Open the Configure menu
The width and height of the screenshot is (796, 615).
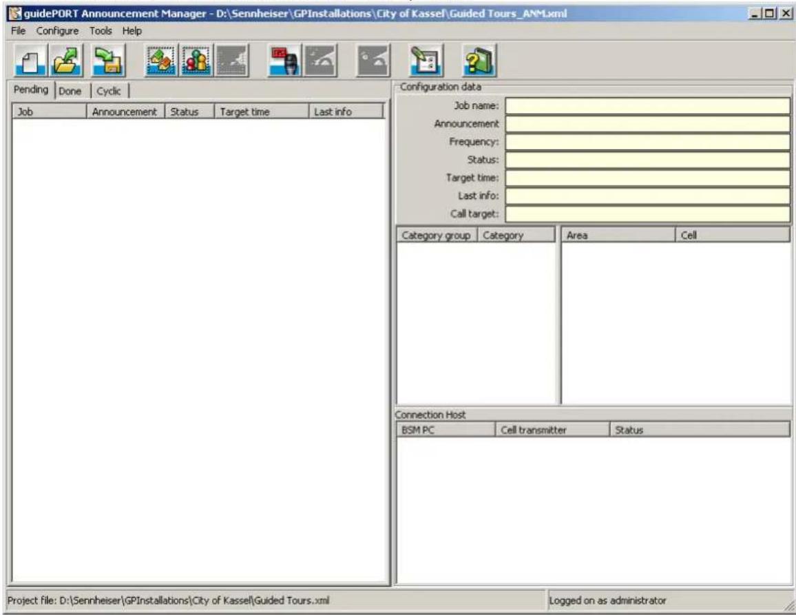tap(57, 31)
